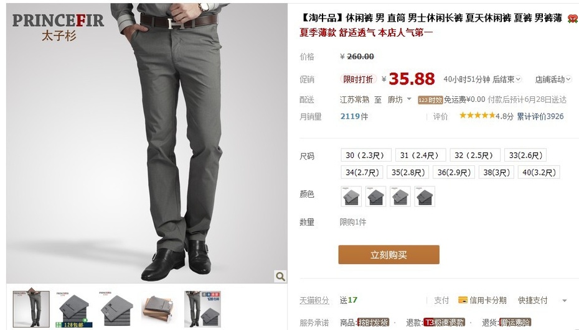Click the credit card installment icon
579x330 pixels.
pyautogui.click(x=463, y=300)
